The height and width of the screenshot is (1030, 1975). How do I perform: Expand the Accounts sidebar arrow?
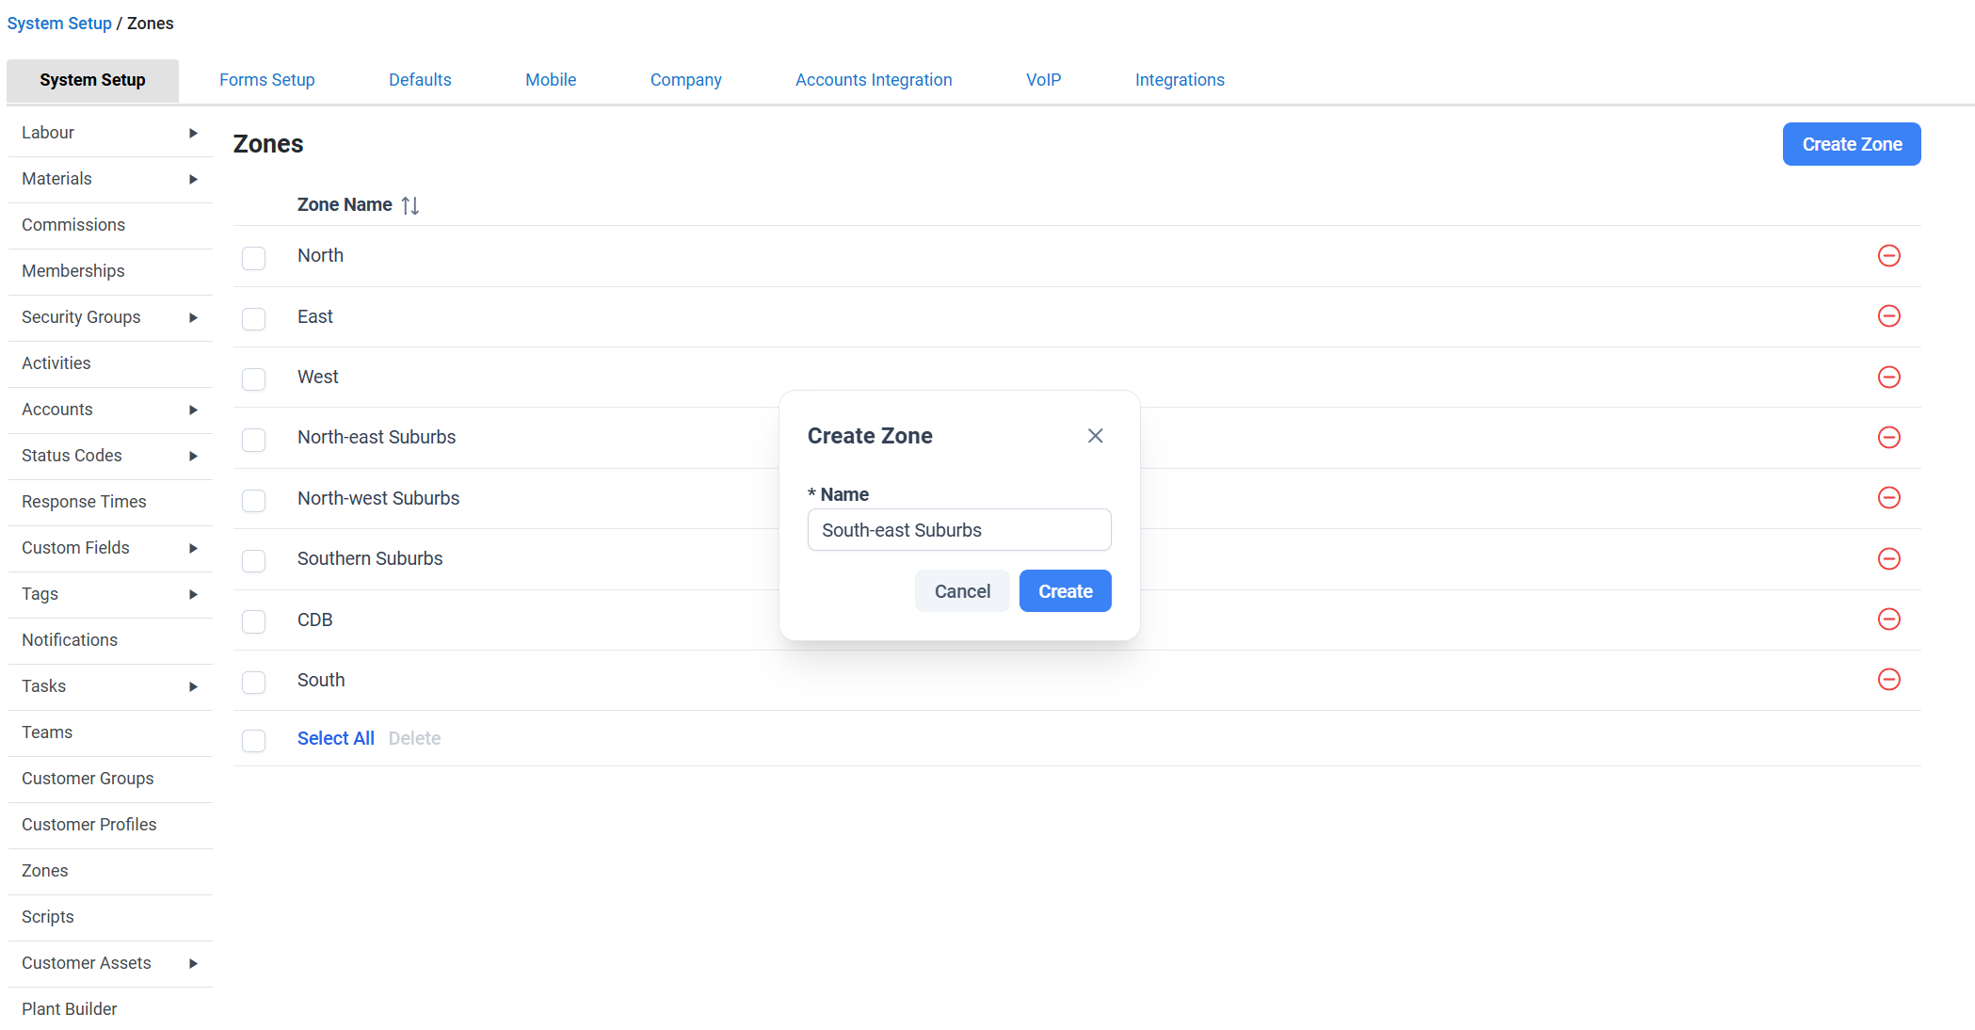(x=193, y=410)
